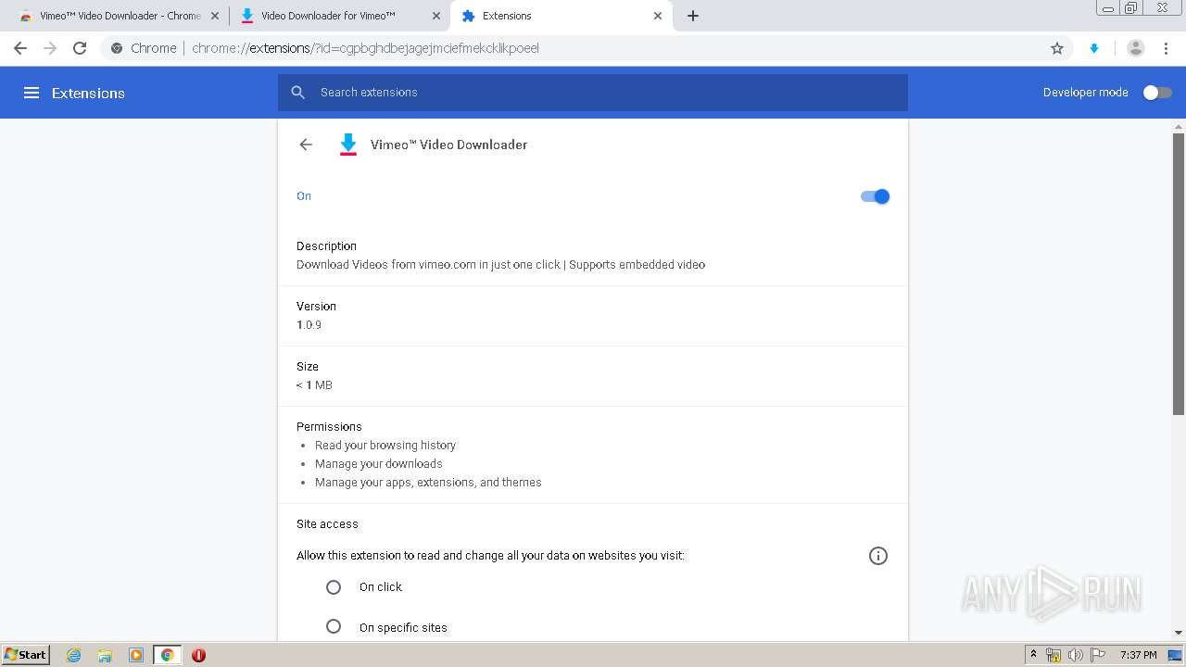Screen dimensions: 1186x667
Task: Open the Chrome profile avatar
Action: pos(1136,48)
